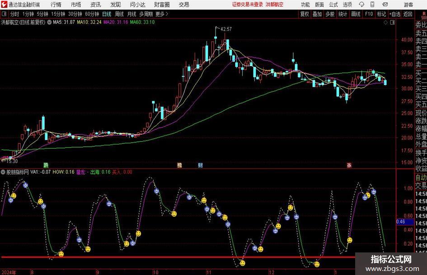Switch to 月线 monthly tab
This screenshot has width=427, height=275.
tap(131, 14)
